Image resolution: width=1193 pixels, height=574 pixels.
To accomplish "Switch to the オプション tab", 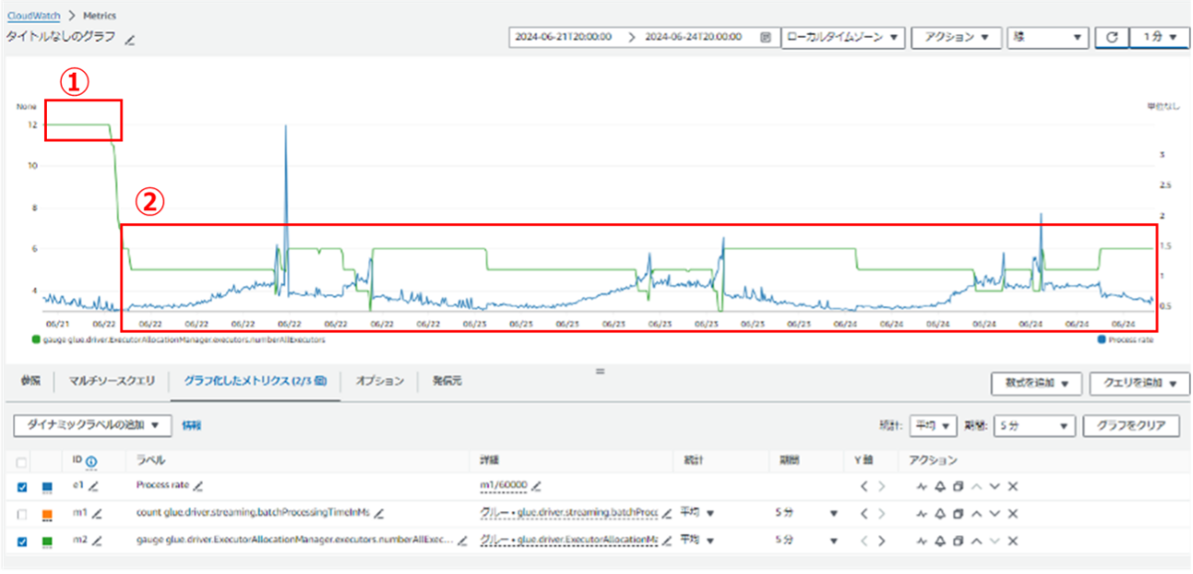I will [x=380, y=381].
